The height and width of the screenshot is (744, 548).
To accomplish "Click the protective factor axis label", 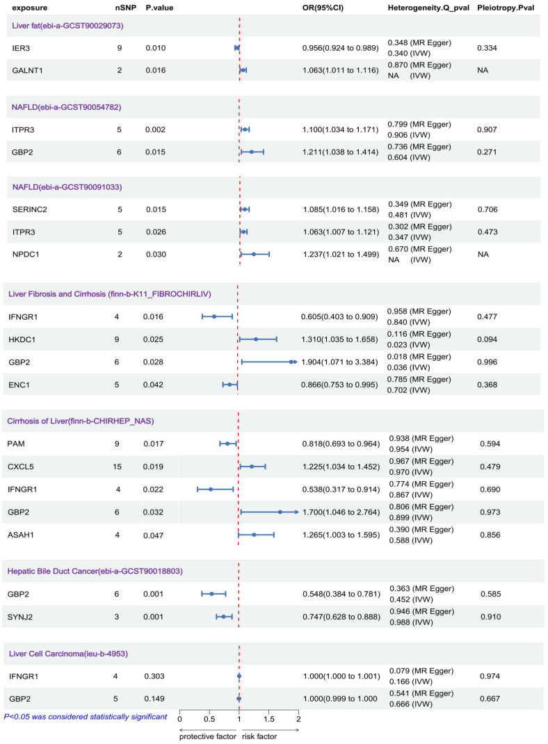I will pos(207,736).
